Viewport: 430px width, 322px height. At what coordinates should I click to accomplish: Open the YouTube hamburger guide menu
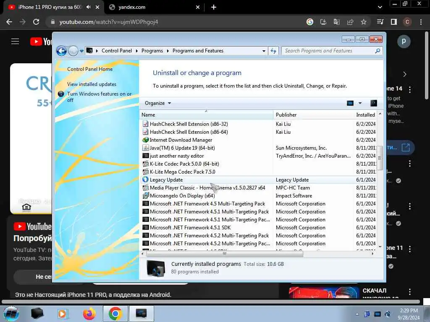point(15,42)
